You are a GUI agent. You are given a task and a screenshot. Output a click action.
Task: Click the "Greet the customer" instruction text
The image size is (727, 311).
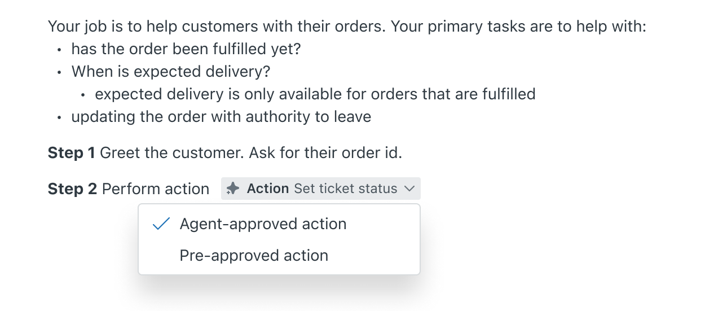click(172, 153)
